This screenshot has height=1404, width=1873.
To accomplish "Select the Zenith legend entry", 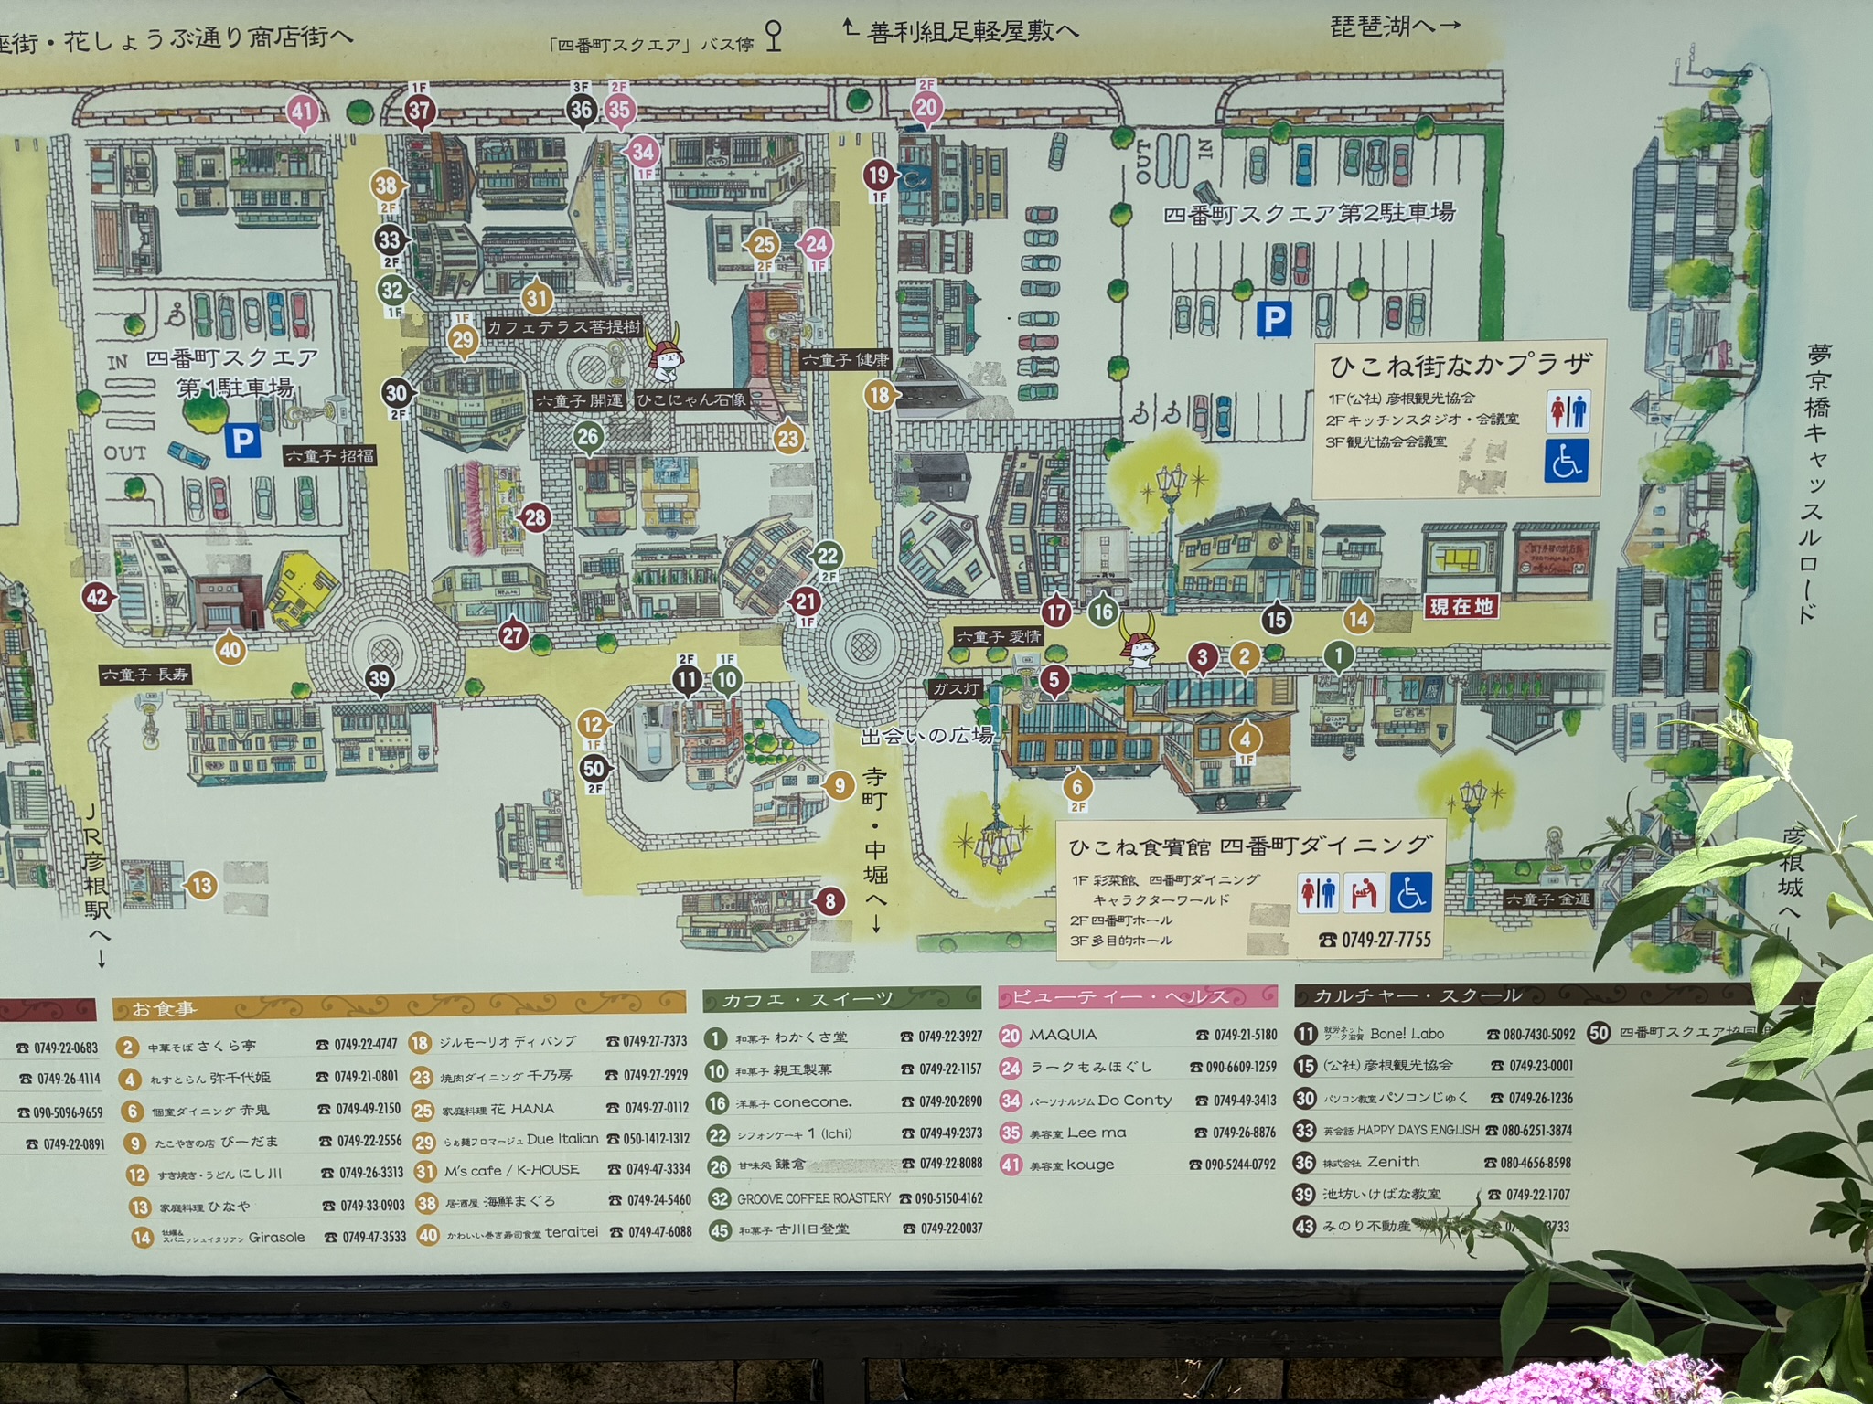I will pos(1433,1163).
